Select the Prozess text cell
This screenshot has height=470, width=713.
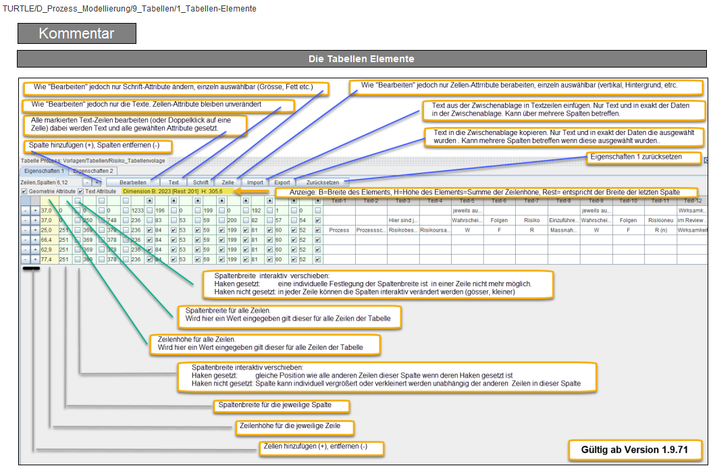(x=339, y=230)
